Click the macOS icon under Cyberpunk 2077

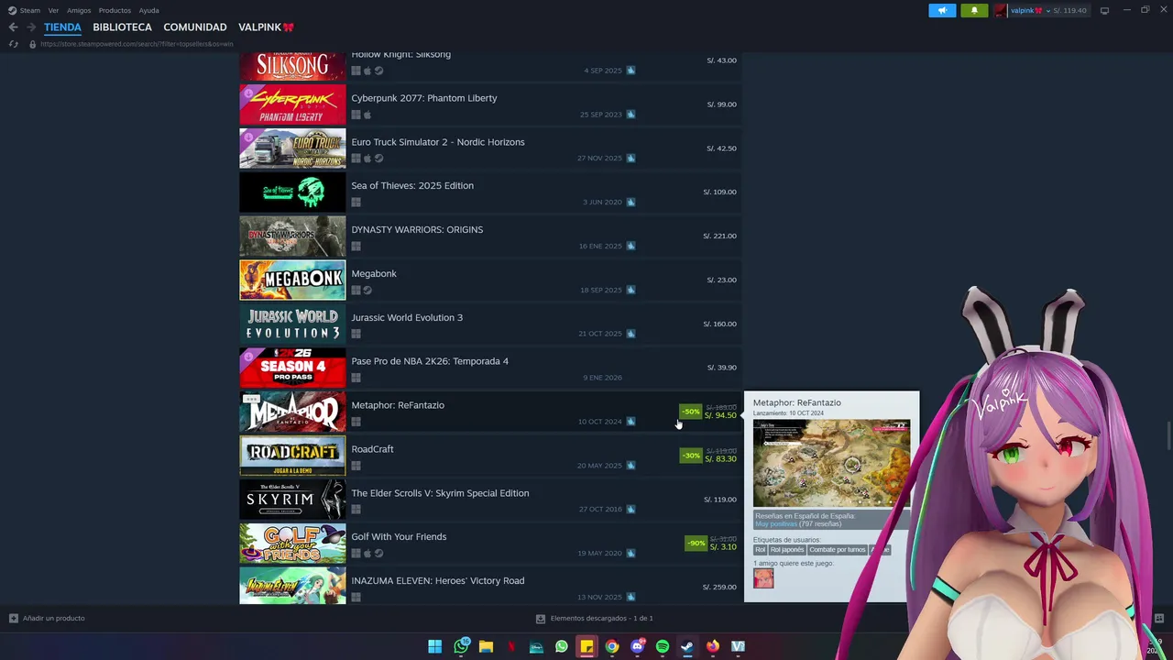point(367,115)
